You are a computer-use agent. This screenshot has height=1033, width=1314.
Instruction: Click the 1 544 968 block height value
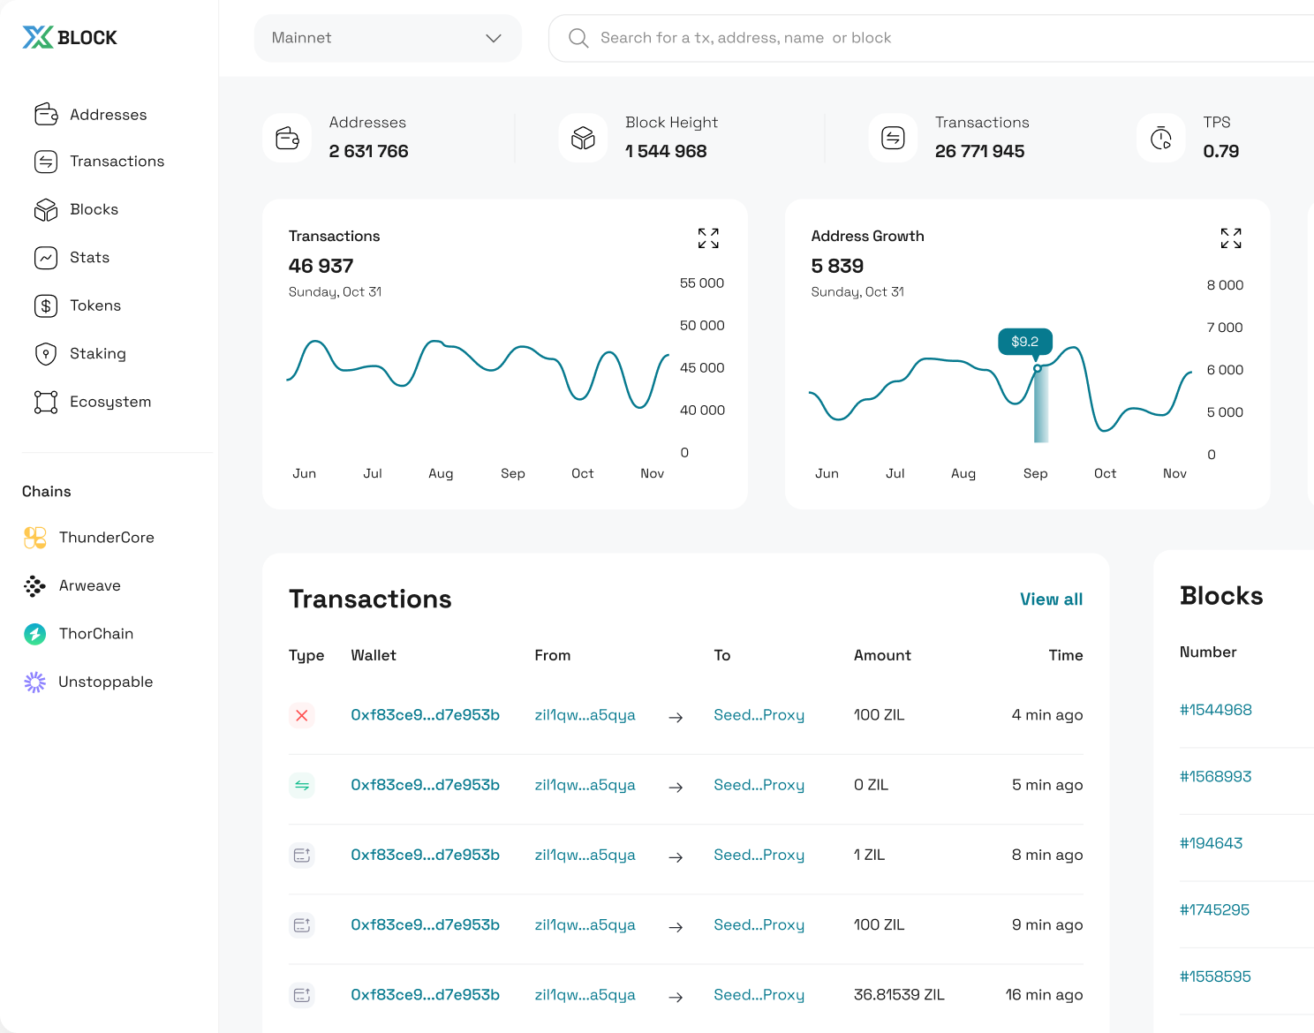pyautogui.click(x=666, y=151)
